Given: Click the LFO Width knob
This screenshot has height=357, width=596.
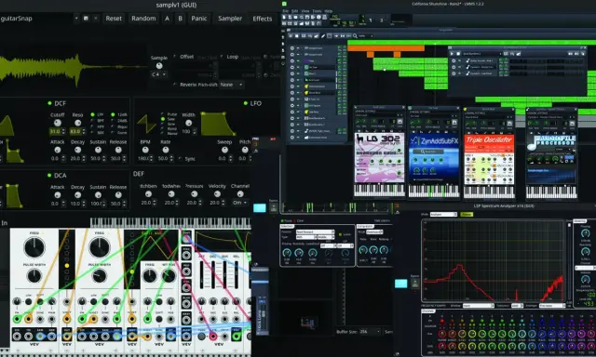Looking at the screenshot, I should click(x=188, y=123).
